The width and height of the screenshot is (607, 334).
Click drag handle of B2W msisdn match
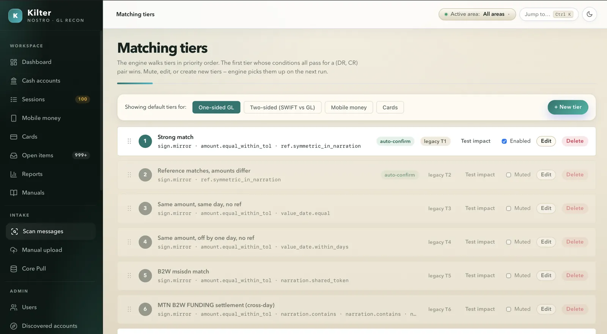[x=129, y=276]
